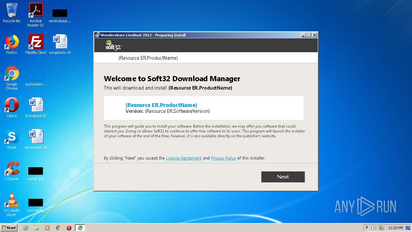This screenshot has height=232, width=412.
Task: Launch the CCleaner desktop shortcut
Action: point(12,170)
